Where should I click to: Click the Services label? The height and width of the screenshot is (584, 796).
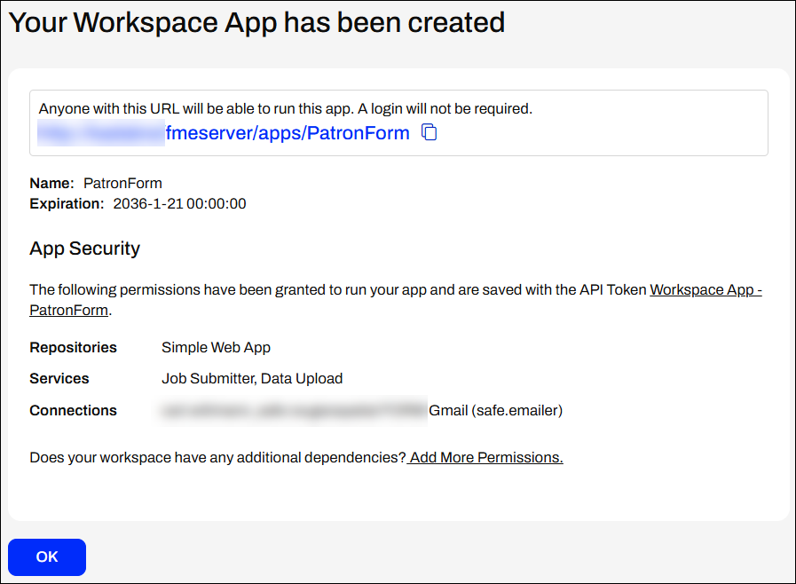[59, 378]
